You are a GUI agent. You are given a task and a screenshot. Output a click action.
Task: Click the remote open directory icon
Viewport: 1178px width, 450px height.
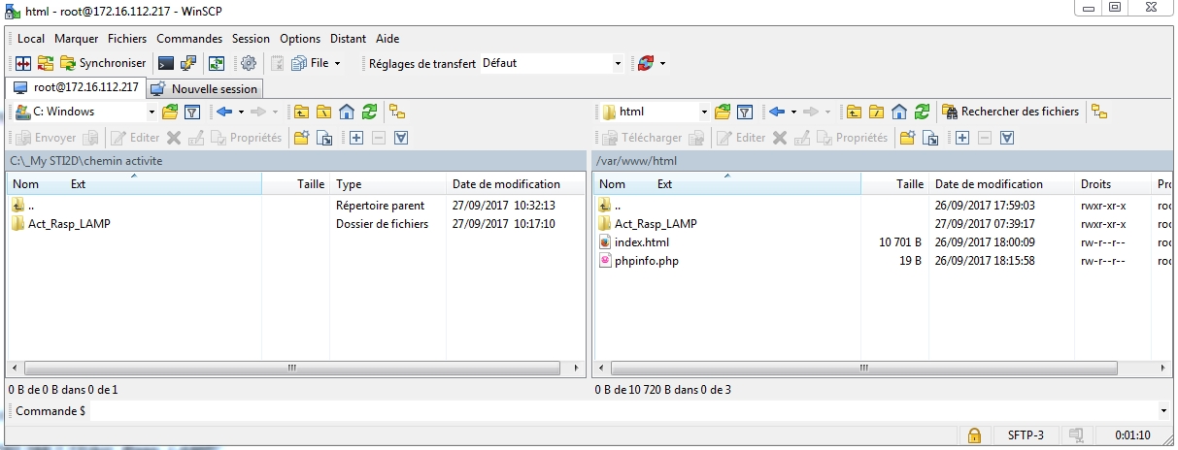tap(723, 112)
